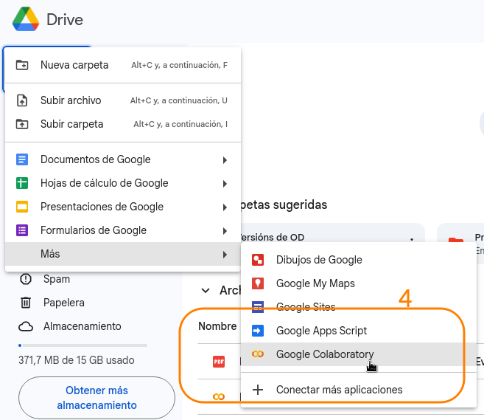Click the yellow Presentaciones de Google icon
Screen dimensions: 484x420
[x=22, y=207]
